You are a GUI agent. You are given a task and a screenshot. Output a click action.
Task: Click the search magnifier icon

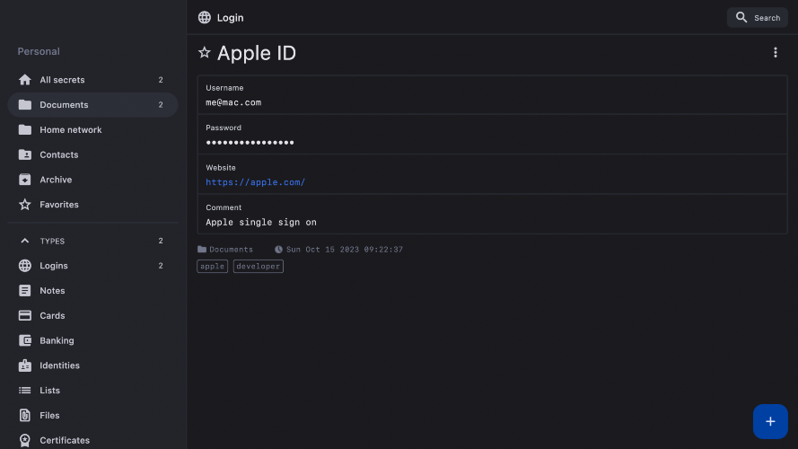click(741, 17)
